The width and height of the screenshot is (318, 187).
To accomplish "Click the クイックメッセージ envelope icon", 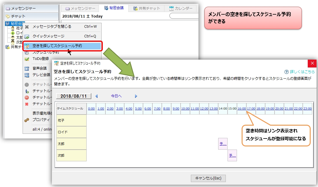I will [27, 37].
